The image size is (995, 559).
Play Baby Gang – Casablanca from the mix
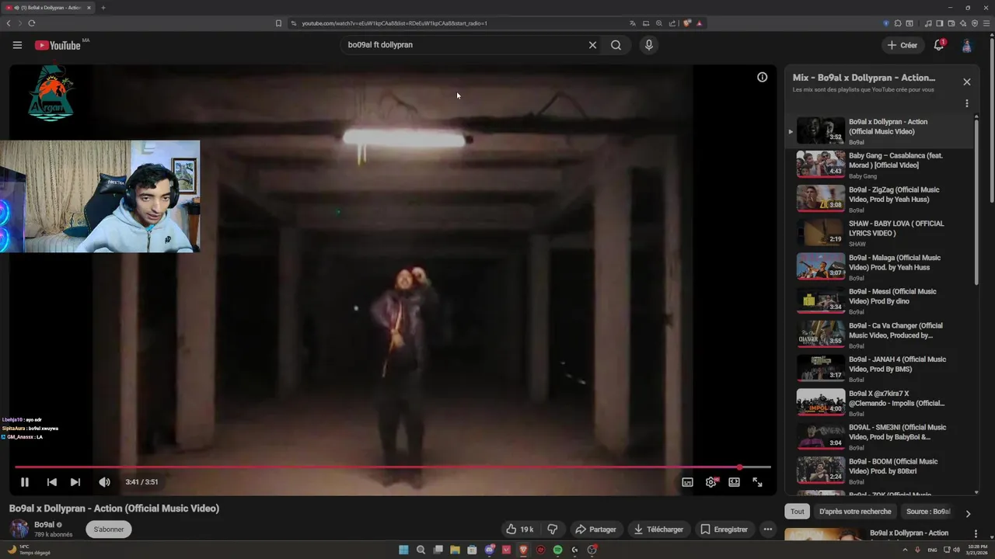pos(881,165)
